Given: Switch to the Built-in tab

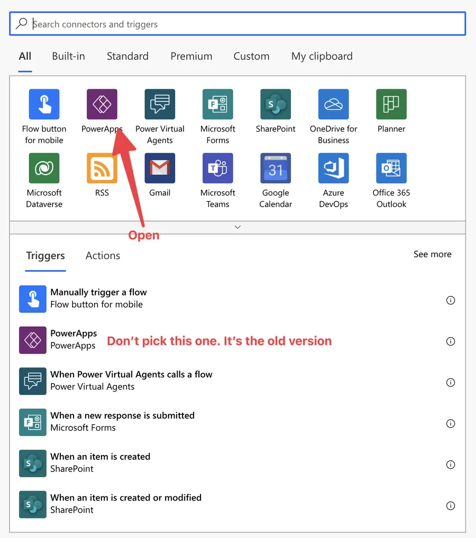Looking at the screenshot, I should click(x=68, y=56).
